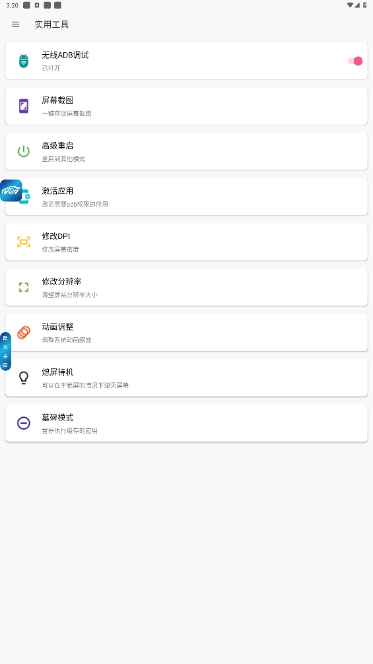Tap the light bulb icon for 熄屏待机
The height and width of the screenshot is (664, 373).
pos(24,378)
